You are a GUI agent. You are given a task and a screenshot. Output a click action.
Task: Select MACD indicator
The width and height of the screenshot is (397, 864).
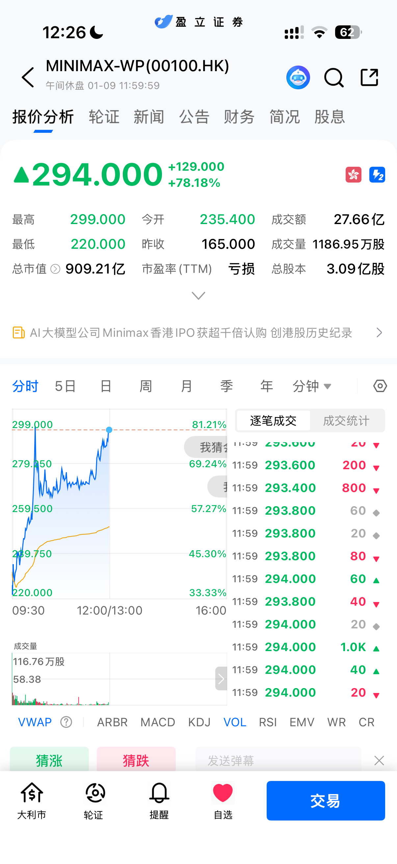click(x=158, y=722)
